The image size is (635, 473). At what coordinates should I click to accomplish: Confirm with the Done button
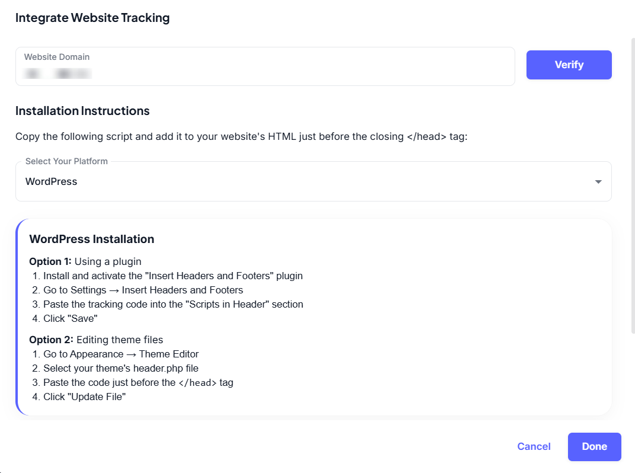(594, 447)
